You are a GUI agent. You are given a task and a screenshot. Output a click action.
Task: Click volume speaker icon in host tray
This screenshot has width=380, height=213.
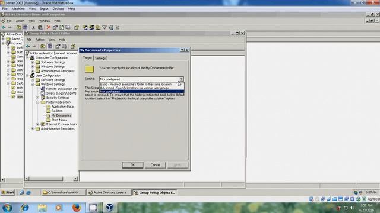point(352,208)
